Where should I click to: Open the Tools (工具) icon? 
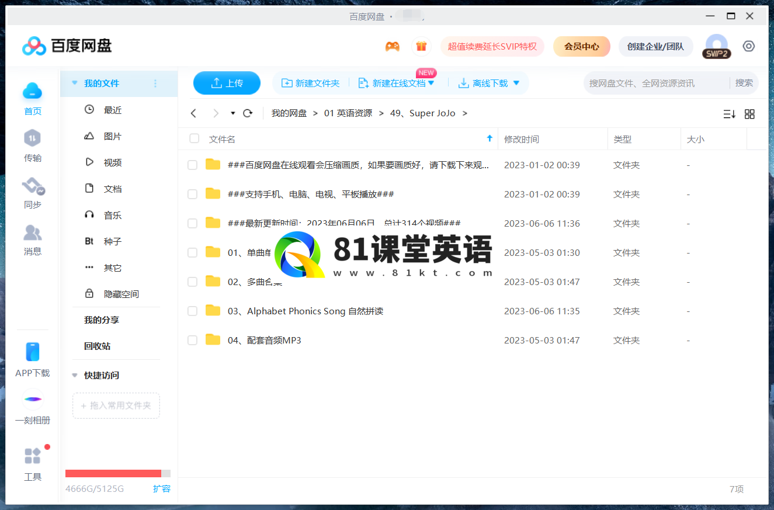(33, 456)
